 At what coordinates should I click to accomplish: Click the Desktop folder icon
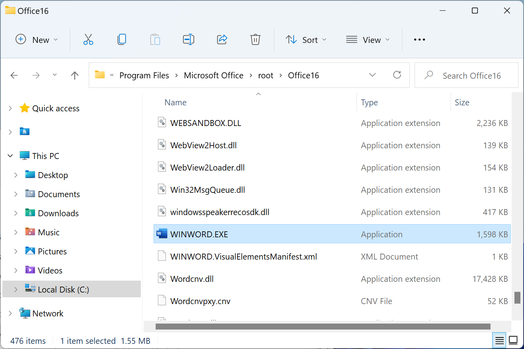30,175
